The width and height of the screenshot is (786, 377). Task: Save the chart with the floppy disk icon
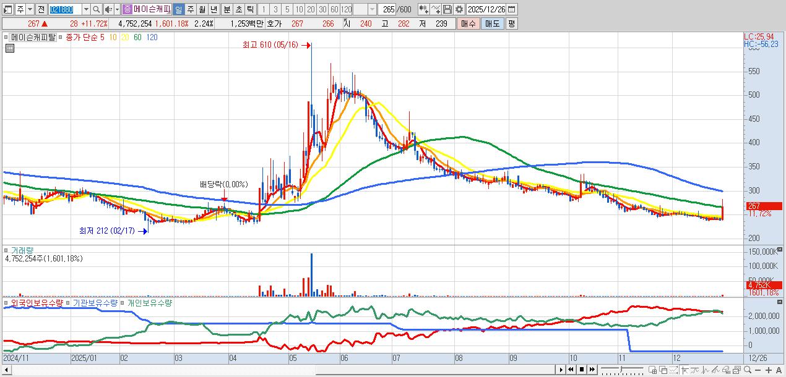[x=447, y=9]
